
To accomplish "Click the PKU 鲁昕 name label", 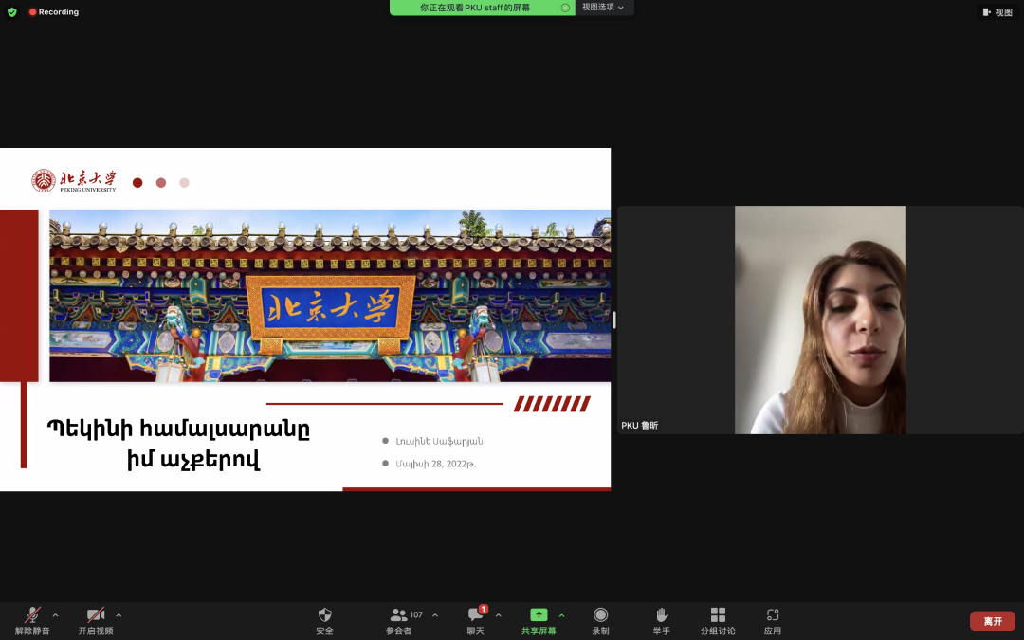I will tap(639, 425).
